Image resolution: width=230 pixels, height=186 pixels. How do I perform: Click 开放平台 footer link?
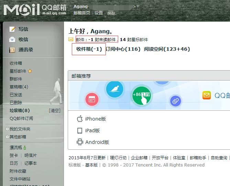point(160,158)
